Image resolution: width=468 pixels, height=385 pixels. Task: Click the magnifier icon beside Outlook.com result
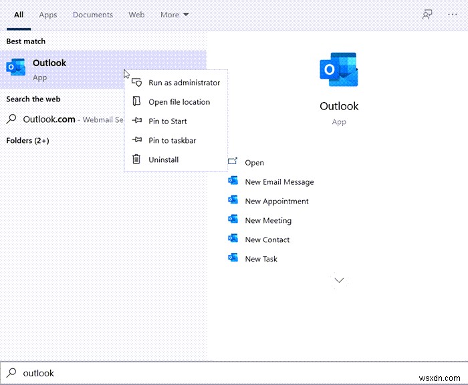pos(11,119)
